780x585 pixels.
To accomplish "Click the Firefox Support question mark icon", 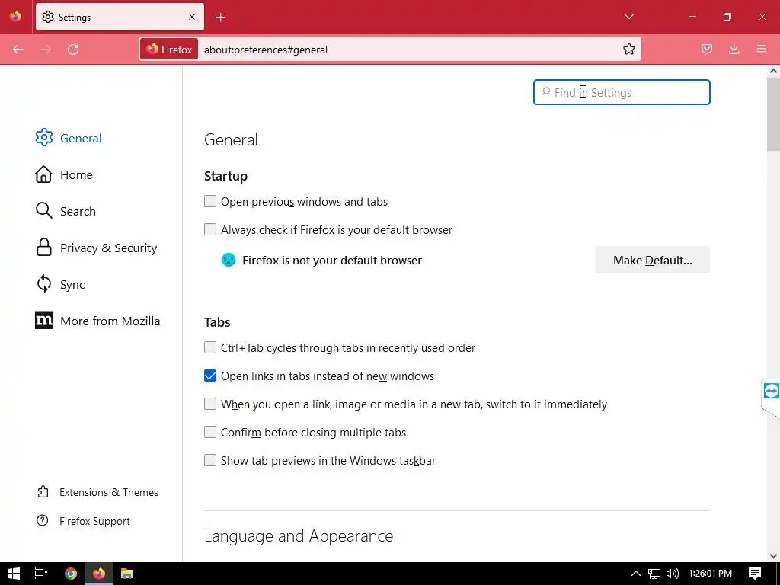I will (43, 521).
